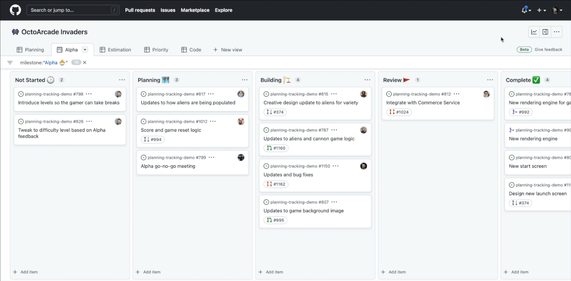Viewport: 571px width, 281px height.
Task: Click the merged pull request #992 badge
Action: tap(520, 112)
